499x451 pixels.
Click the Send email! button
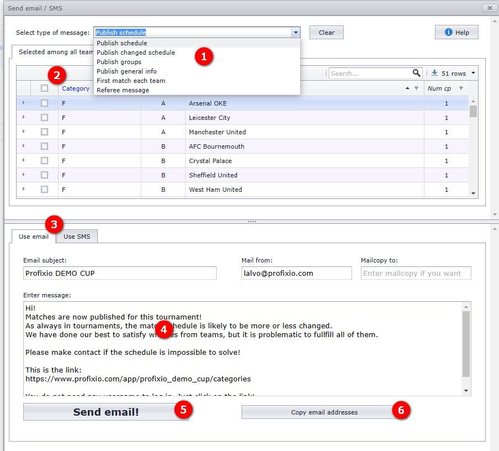[x=106, y=412]
